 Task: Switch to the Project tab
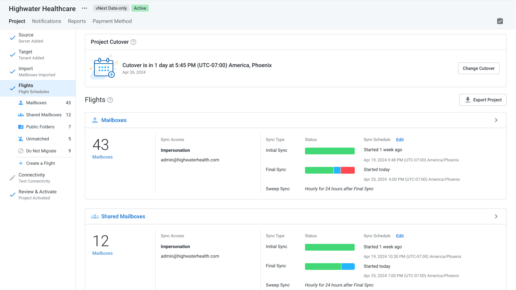click(17, 21)
